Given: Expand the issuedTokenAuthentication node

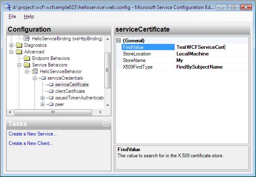Looking at the screenshot, I should (43, 98).
